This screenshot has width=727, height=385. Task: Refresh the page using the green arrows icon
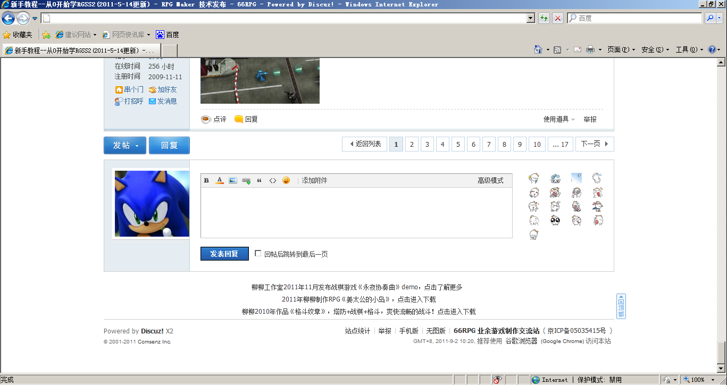click(x=544, y=18)
